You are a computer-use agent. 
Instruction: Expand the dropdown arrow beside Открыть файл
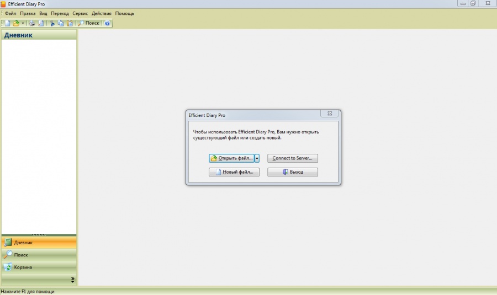click(257, 158)
